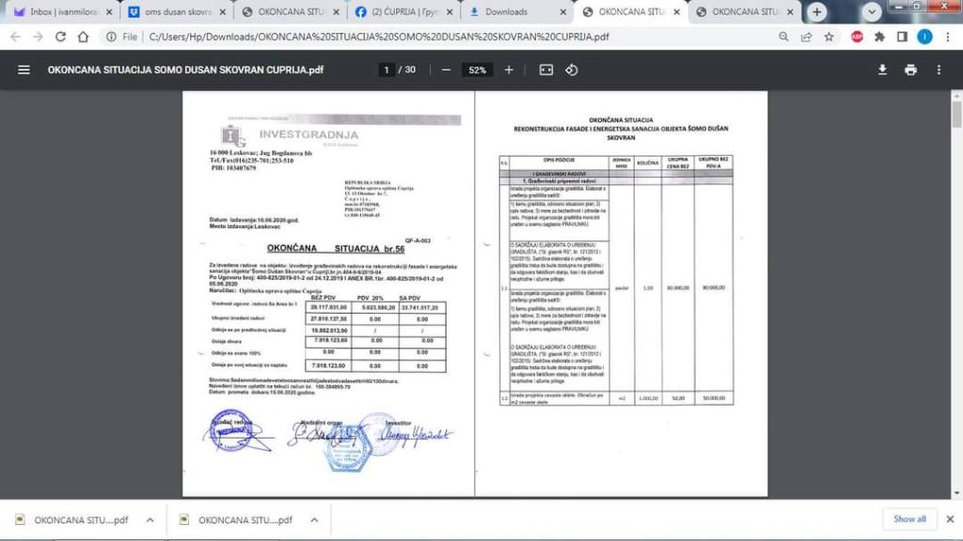
Task: Open the browser extensions puzzle icon
Action: 879,37
